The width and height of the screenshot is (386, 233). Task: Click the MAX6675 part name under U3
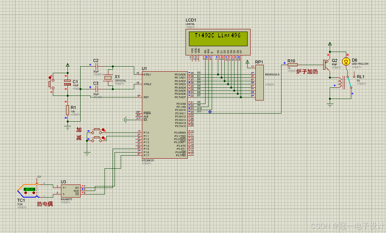[66, 199]
